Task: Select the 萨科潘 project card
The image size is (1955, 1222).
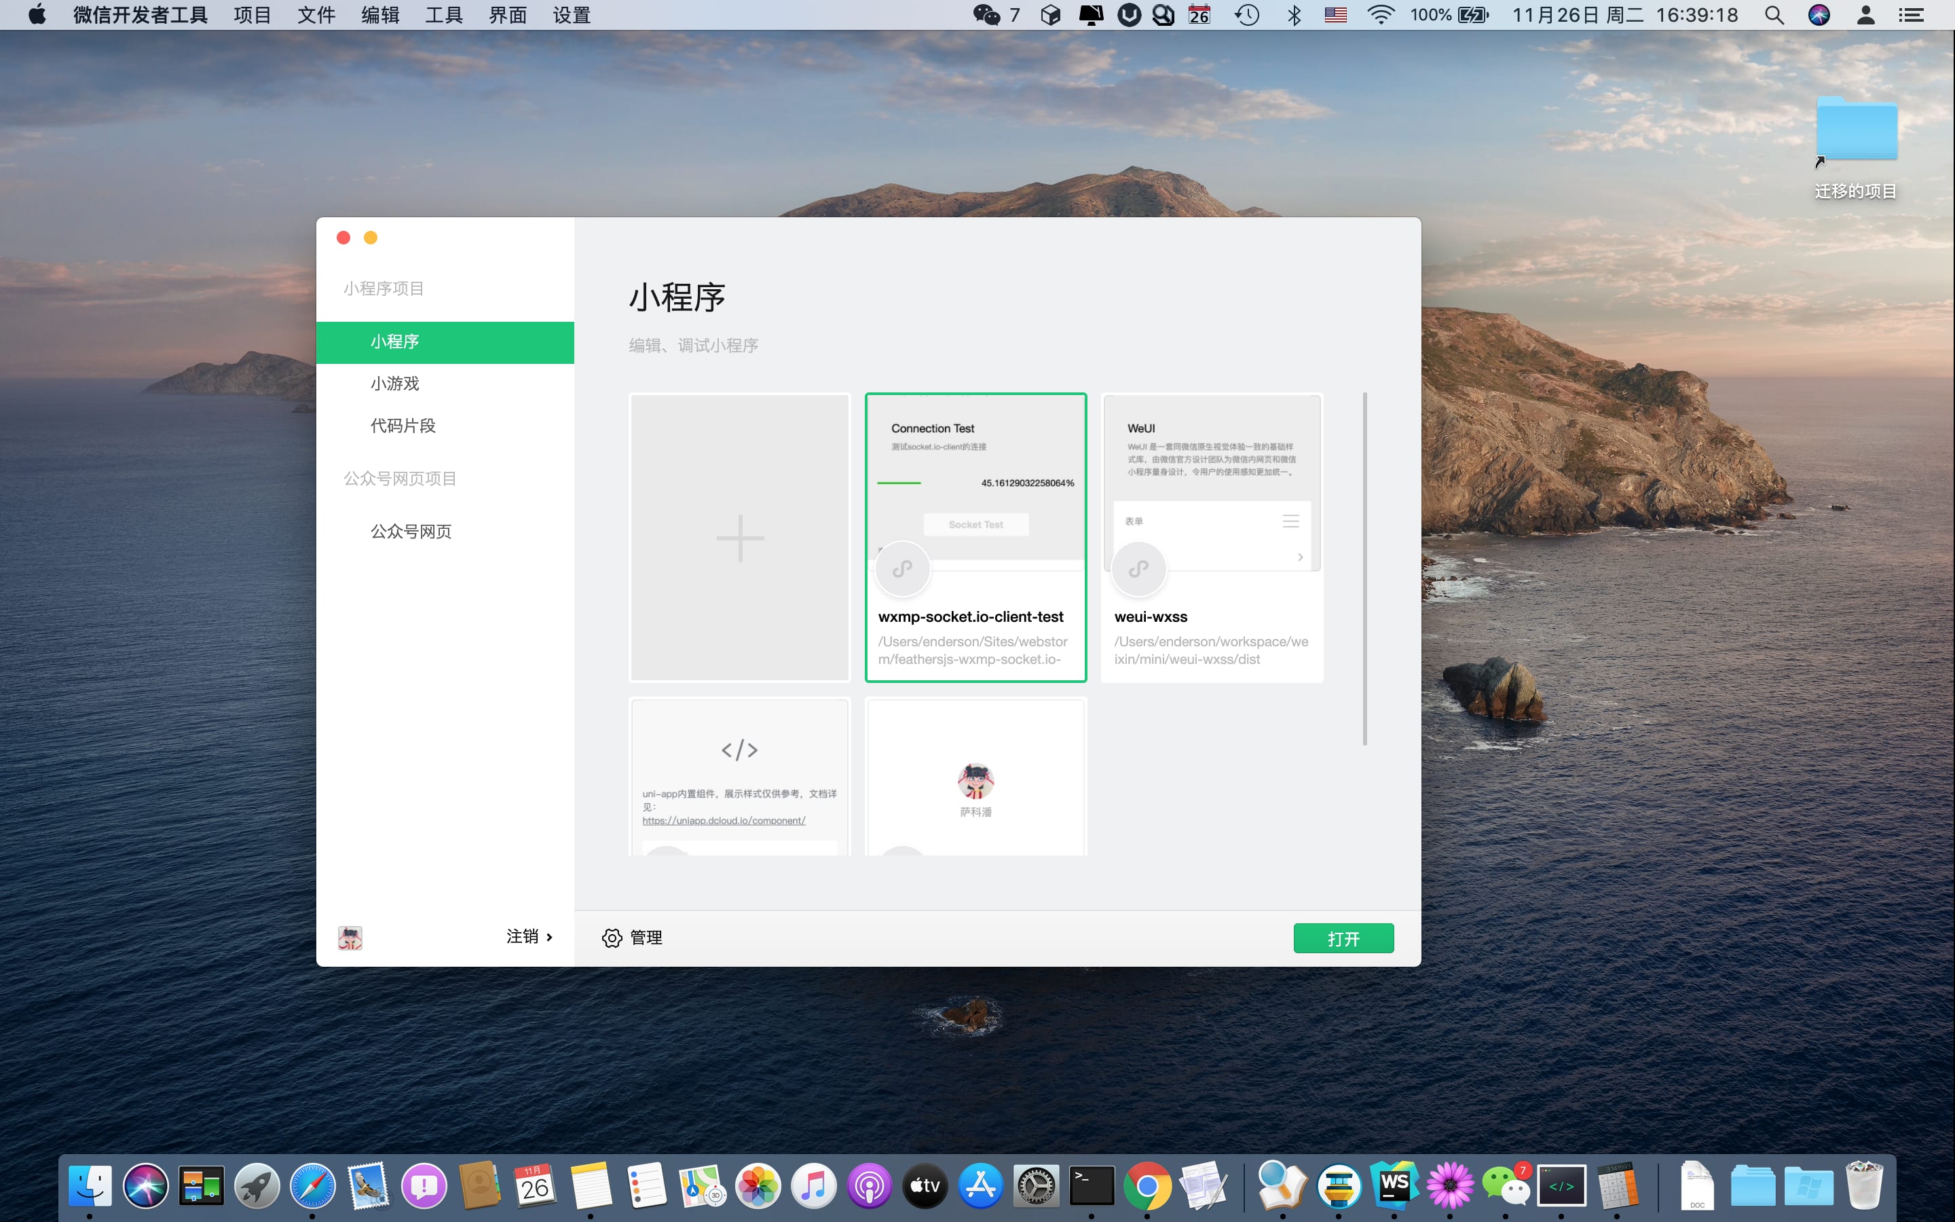Action: click(x=976, y=777)
